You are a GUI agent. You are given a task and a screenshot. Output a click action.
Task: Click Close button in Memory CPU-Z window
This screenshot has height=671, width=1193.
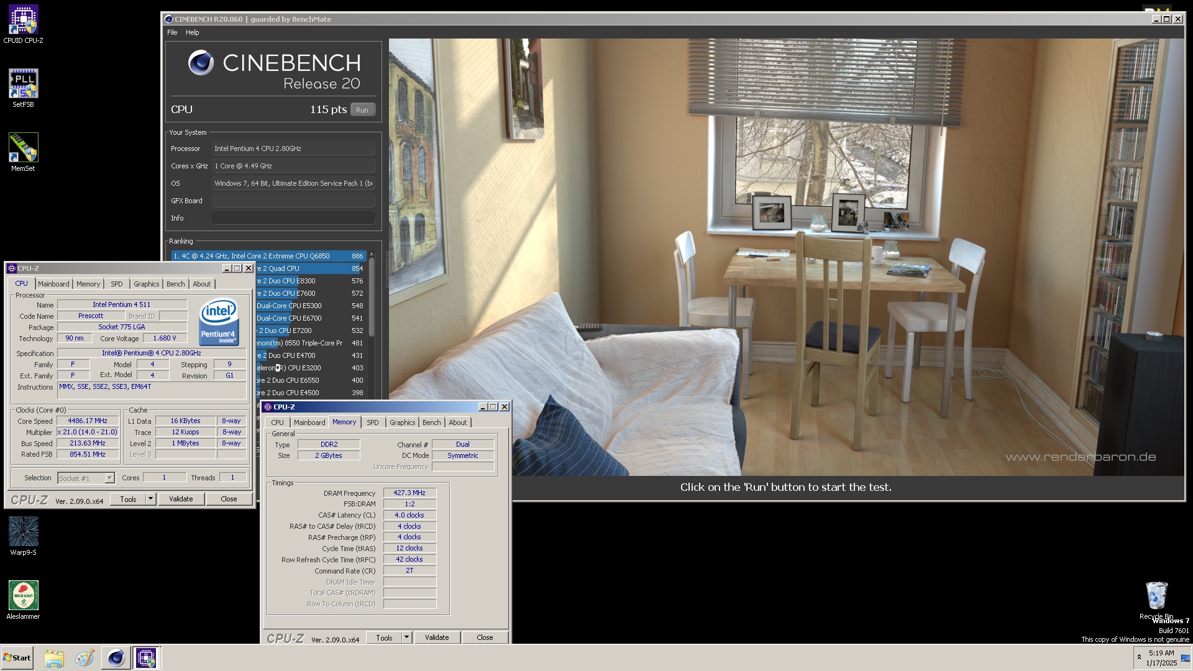(485, 637)
